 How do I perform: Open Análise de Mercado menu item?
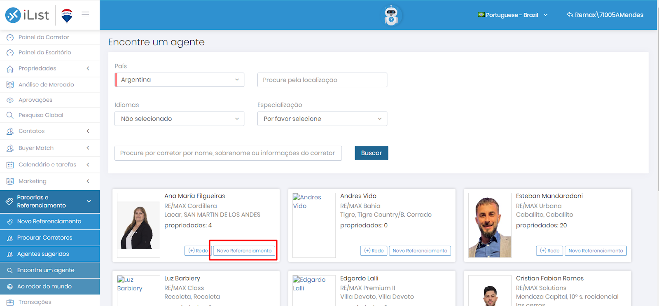point(50,84)
